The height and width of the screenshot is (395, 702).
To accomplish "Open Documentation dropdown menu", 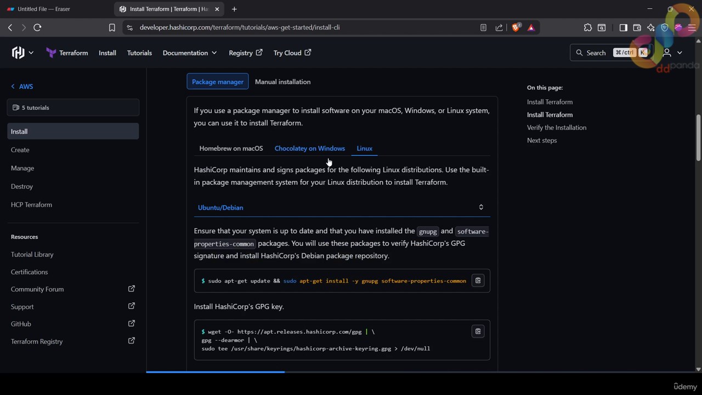I will tap(190, 53).
